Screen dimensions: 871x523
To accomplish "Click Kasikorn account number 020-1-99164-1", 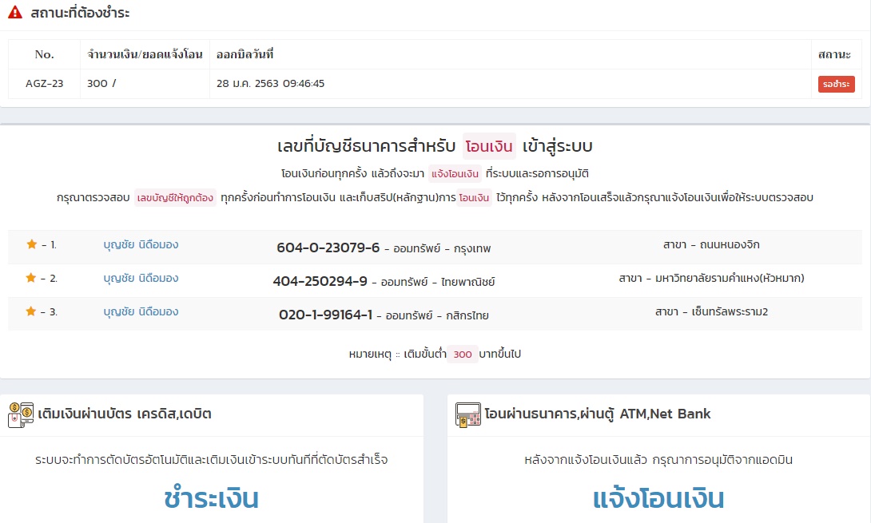I will pos(325,315).
